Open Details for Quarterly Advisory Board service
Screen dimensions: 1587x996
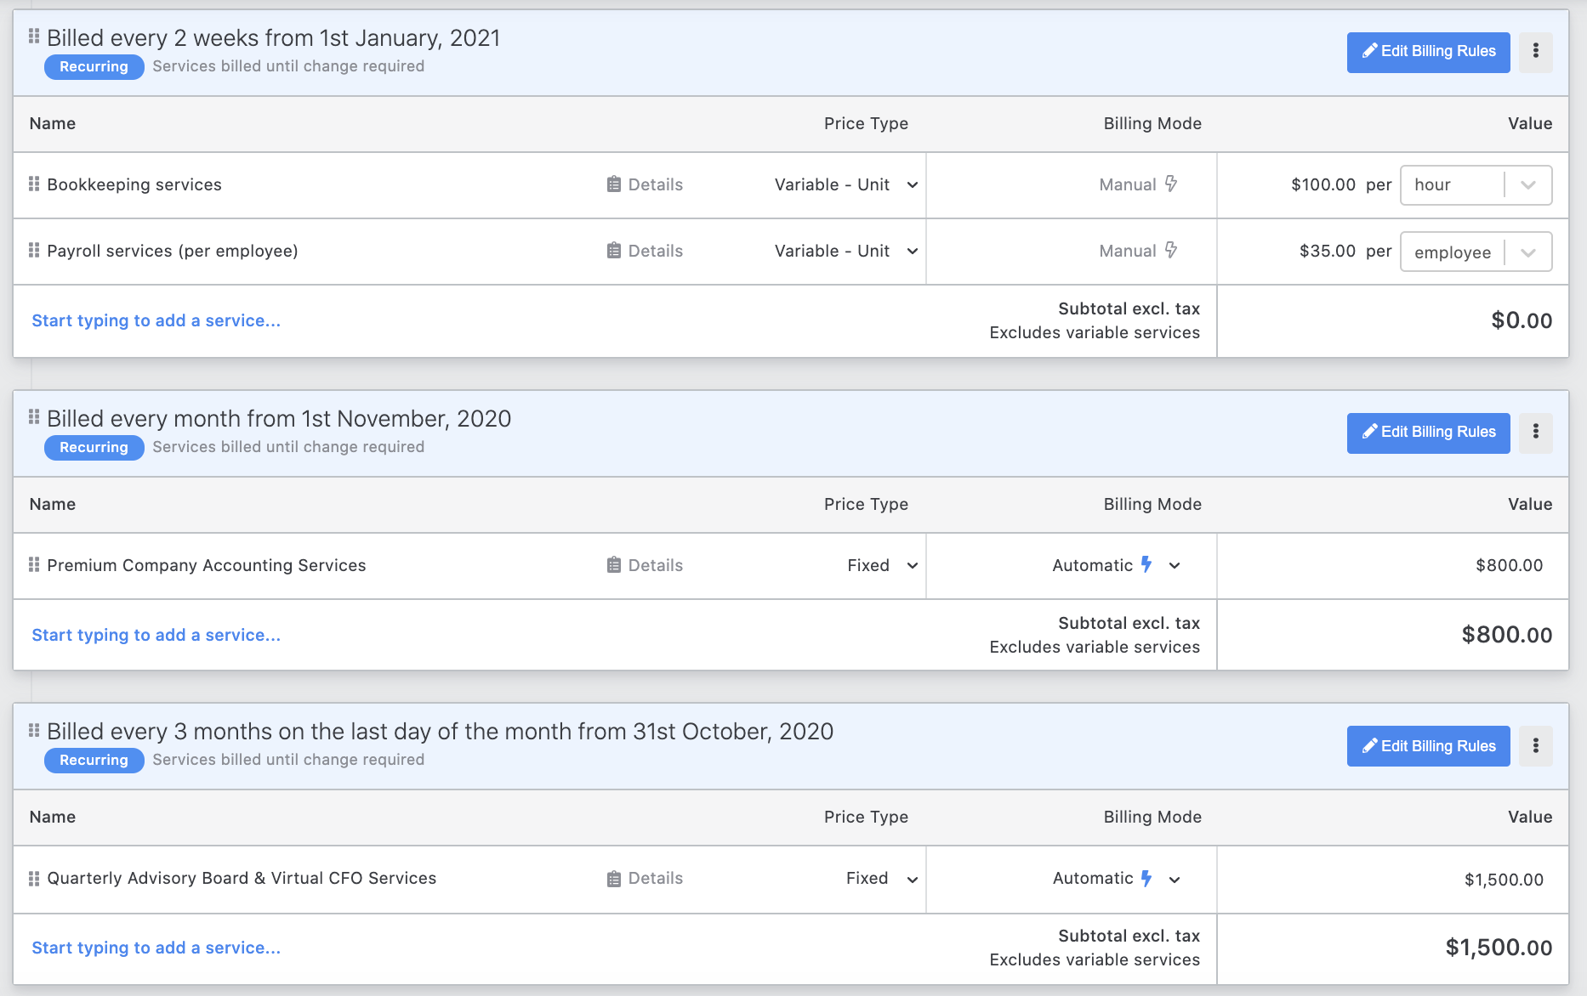coord(645,879)
